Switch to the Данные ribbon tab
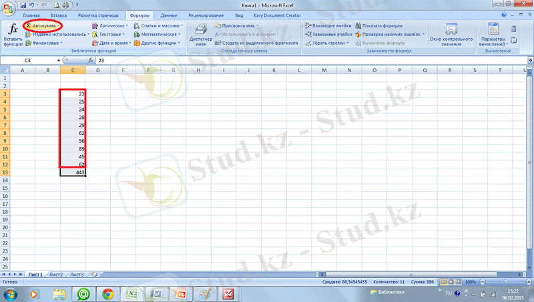 coord(168,15)
